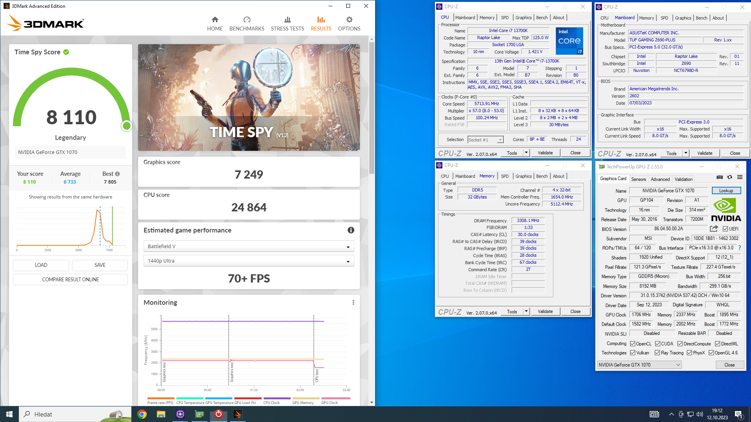This screenshot has height=422, width=751.
Task: Click the Lookup button in GPU-Z
Action: pyautogui.click(x=726, y=190)
